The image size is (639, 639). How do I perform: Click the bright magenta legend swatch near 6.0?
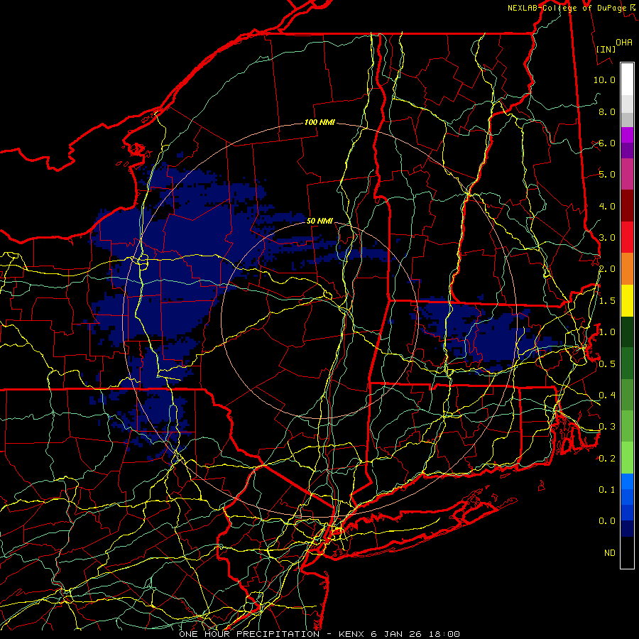click(x=627, y=135)
